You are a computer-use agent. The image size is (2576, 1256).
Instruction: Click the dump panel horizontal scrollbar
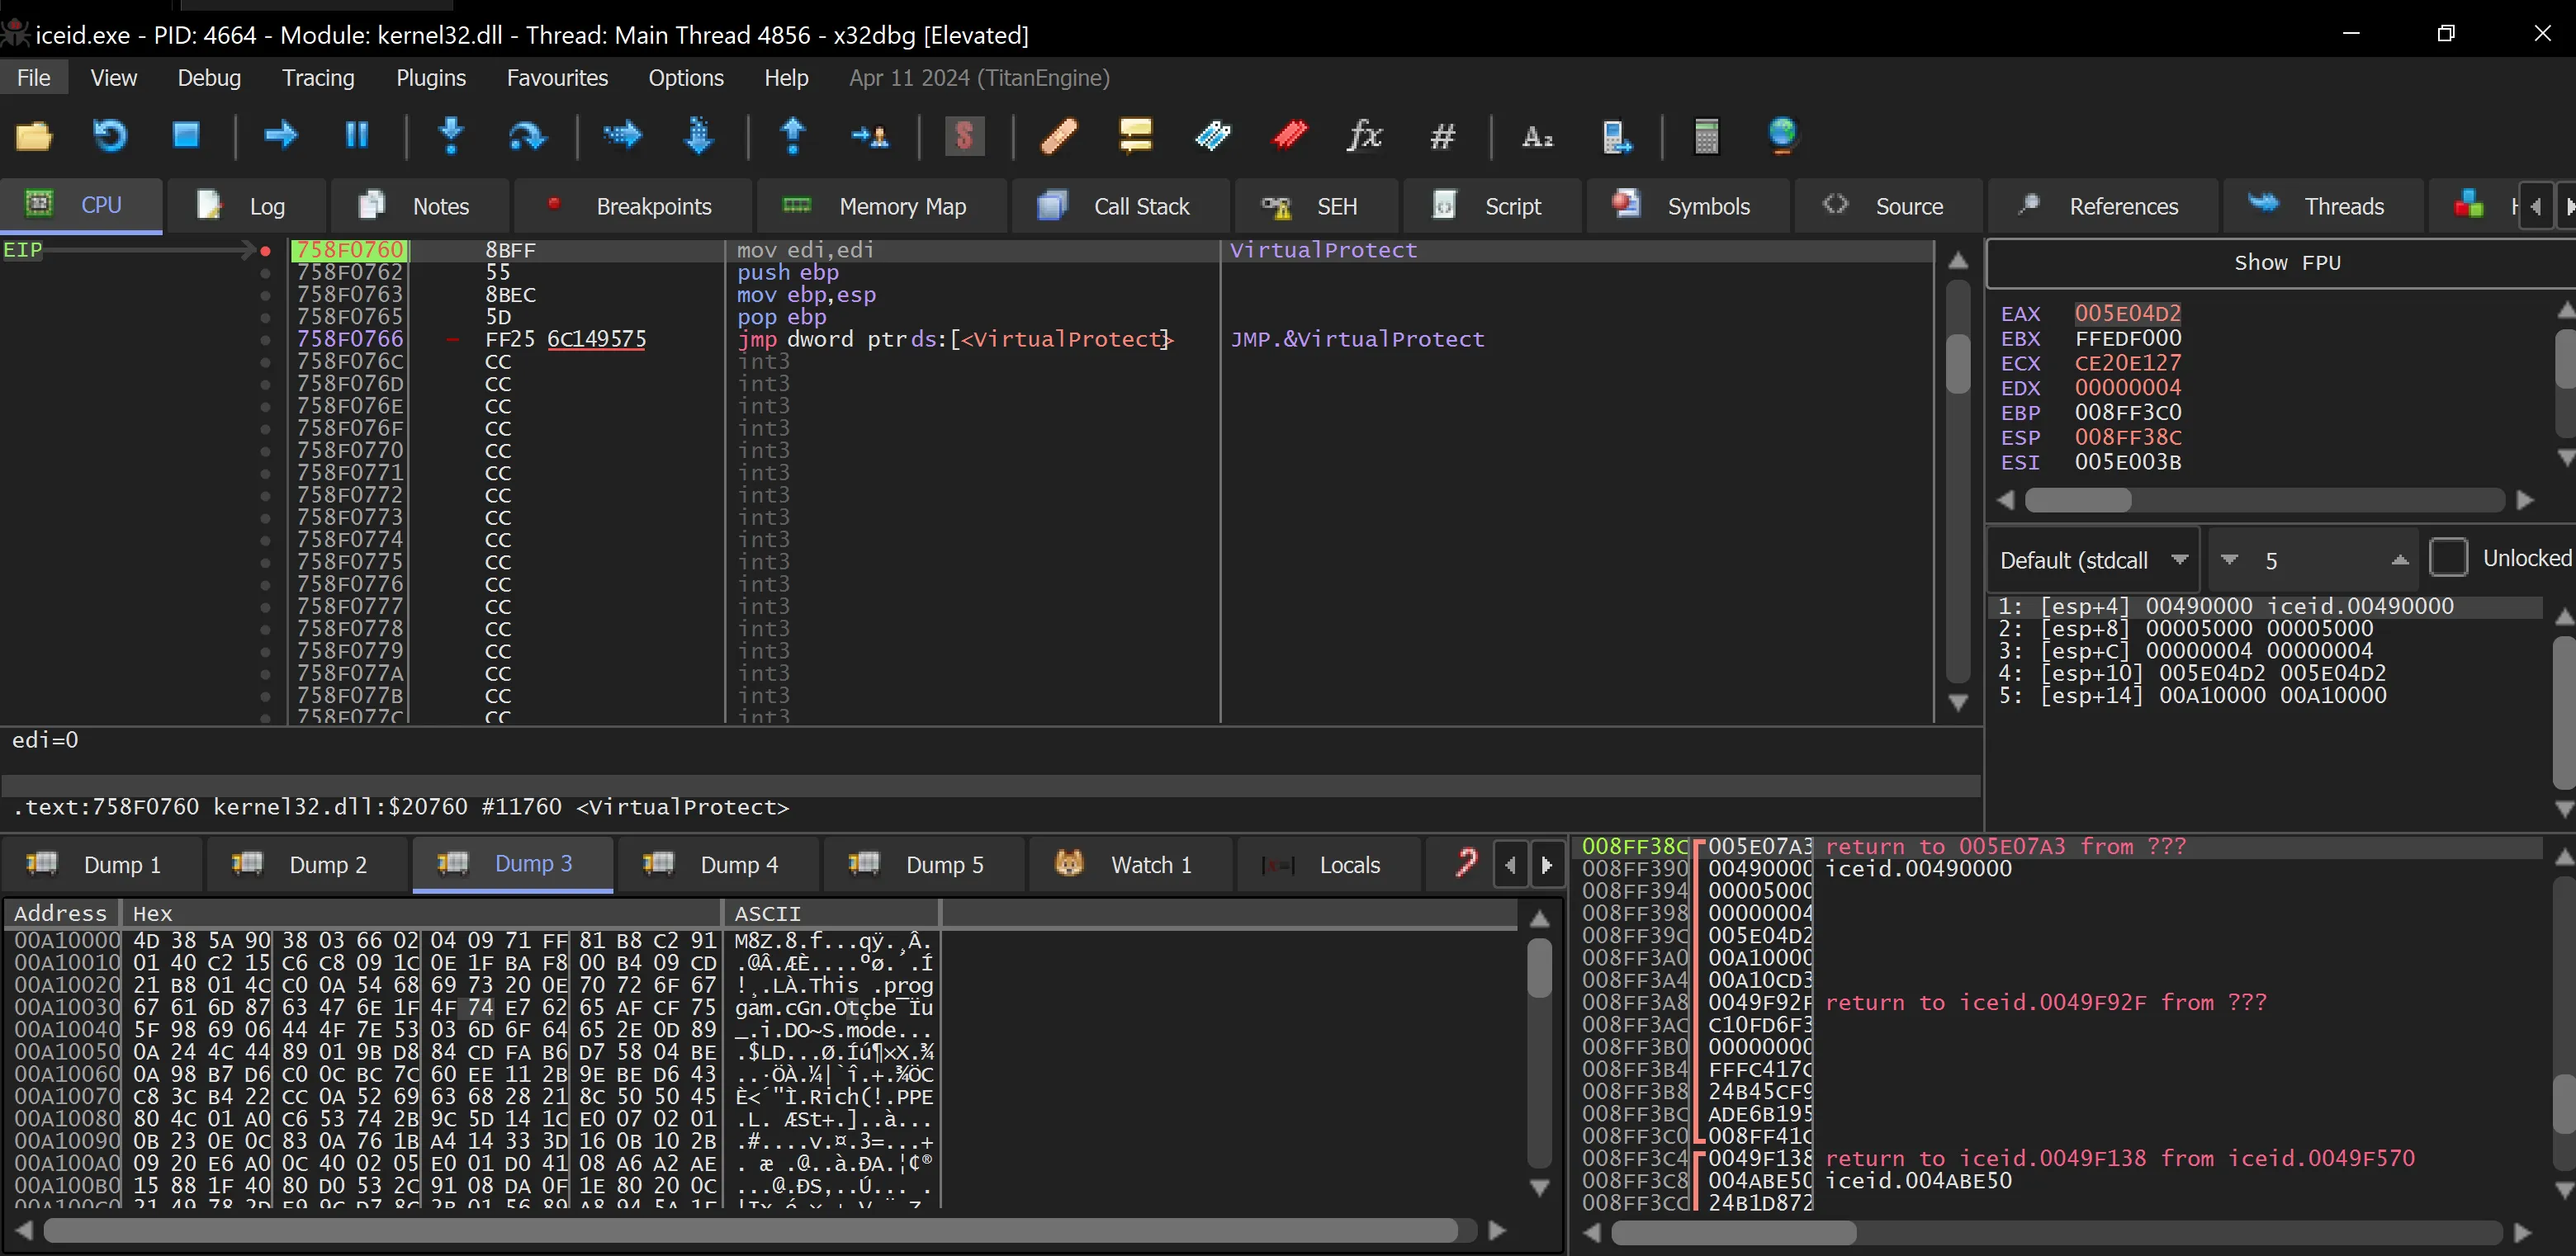coord(750,1230)
